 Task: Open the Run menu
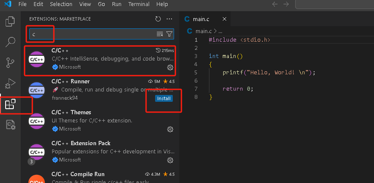(x=117, y=4)
